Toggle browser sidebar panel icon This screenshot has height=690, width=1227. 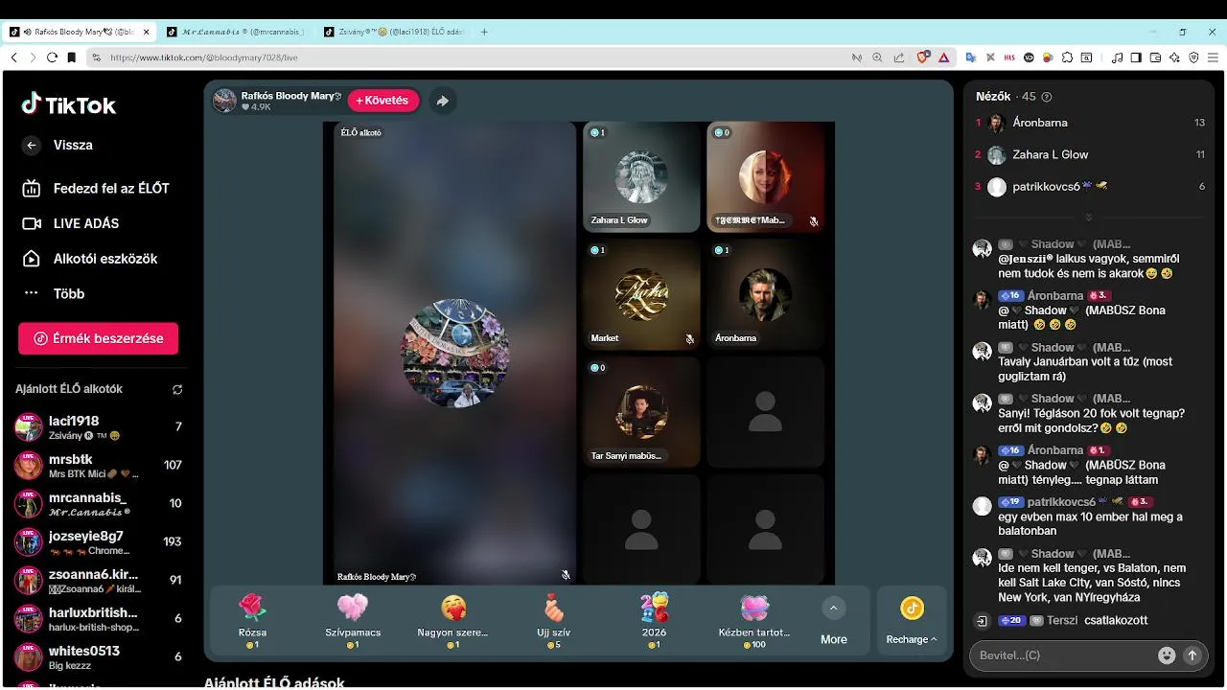click(x=1136, y=57)
